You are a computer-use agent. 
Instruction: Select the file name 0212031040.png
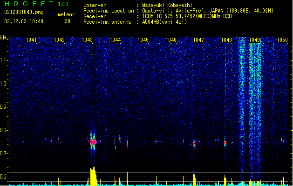tap(24, 12)
